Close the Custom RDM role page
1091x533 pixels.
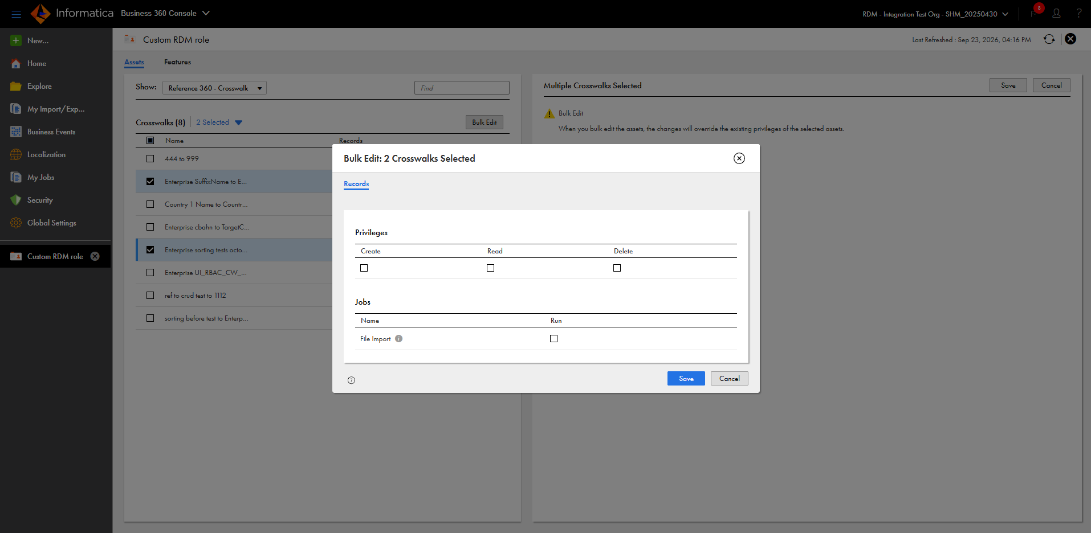[x=1070, y=39]
